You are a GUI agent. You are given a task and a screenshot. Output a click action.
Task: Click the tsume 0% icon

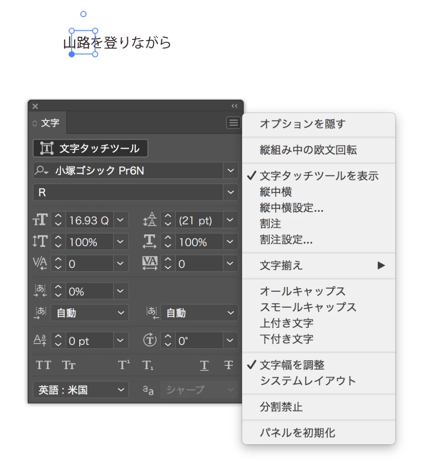point(40,290)
